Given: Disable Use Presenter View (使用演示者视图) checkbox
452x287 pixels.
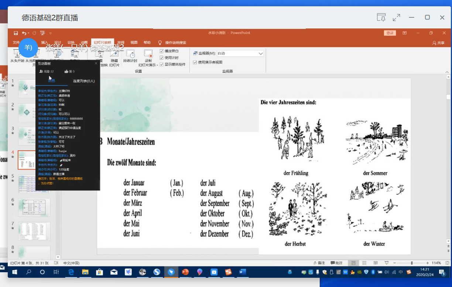Looking at the screenshot, I should click(195, 62).
